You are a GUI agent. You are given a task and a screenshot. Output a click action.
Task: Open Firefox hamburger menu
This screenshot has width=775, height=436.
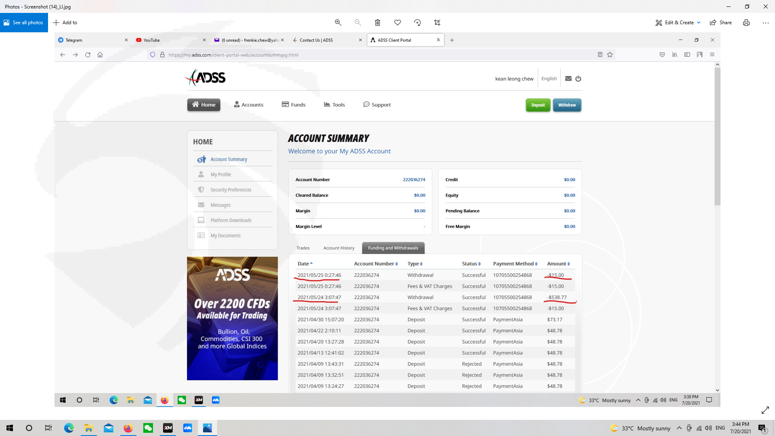[x=712, y=55]
